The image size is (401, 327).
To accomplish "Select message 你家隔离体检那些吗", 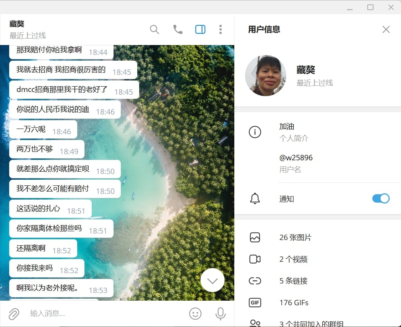I will click(62, 229).
